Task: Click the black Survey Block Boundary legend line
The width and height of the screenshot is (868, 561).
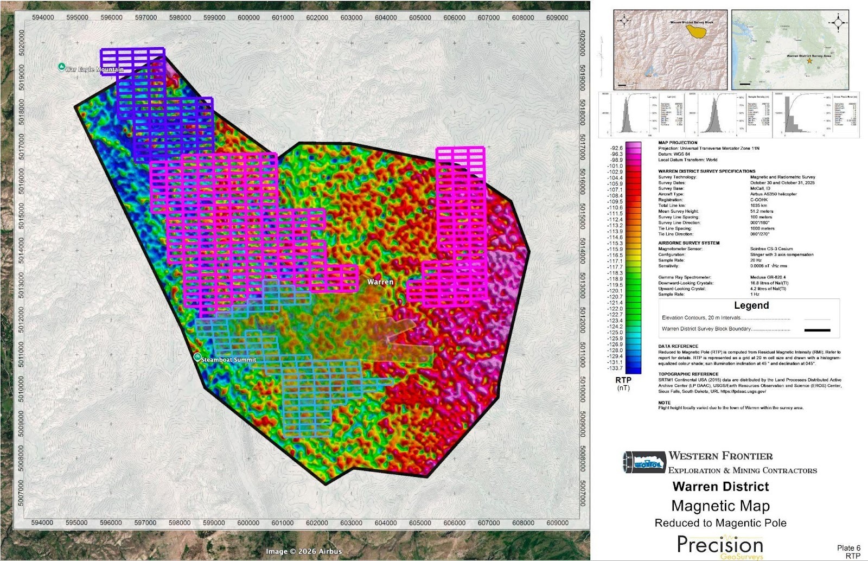Action: (x=815, y=330)
